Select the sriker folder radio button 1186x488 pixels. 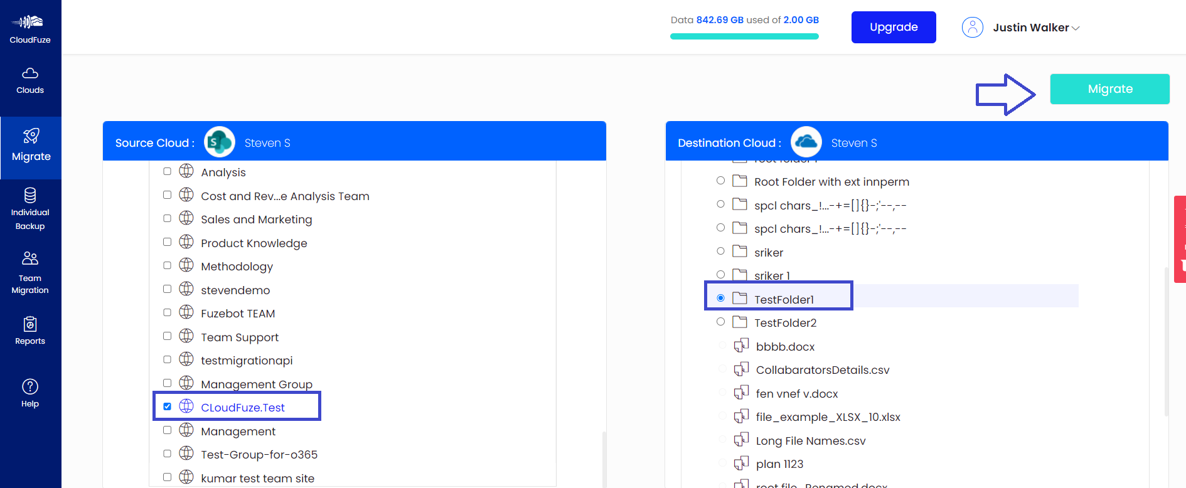(x=720, y=252)
